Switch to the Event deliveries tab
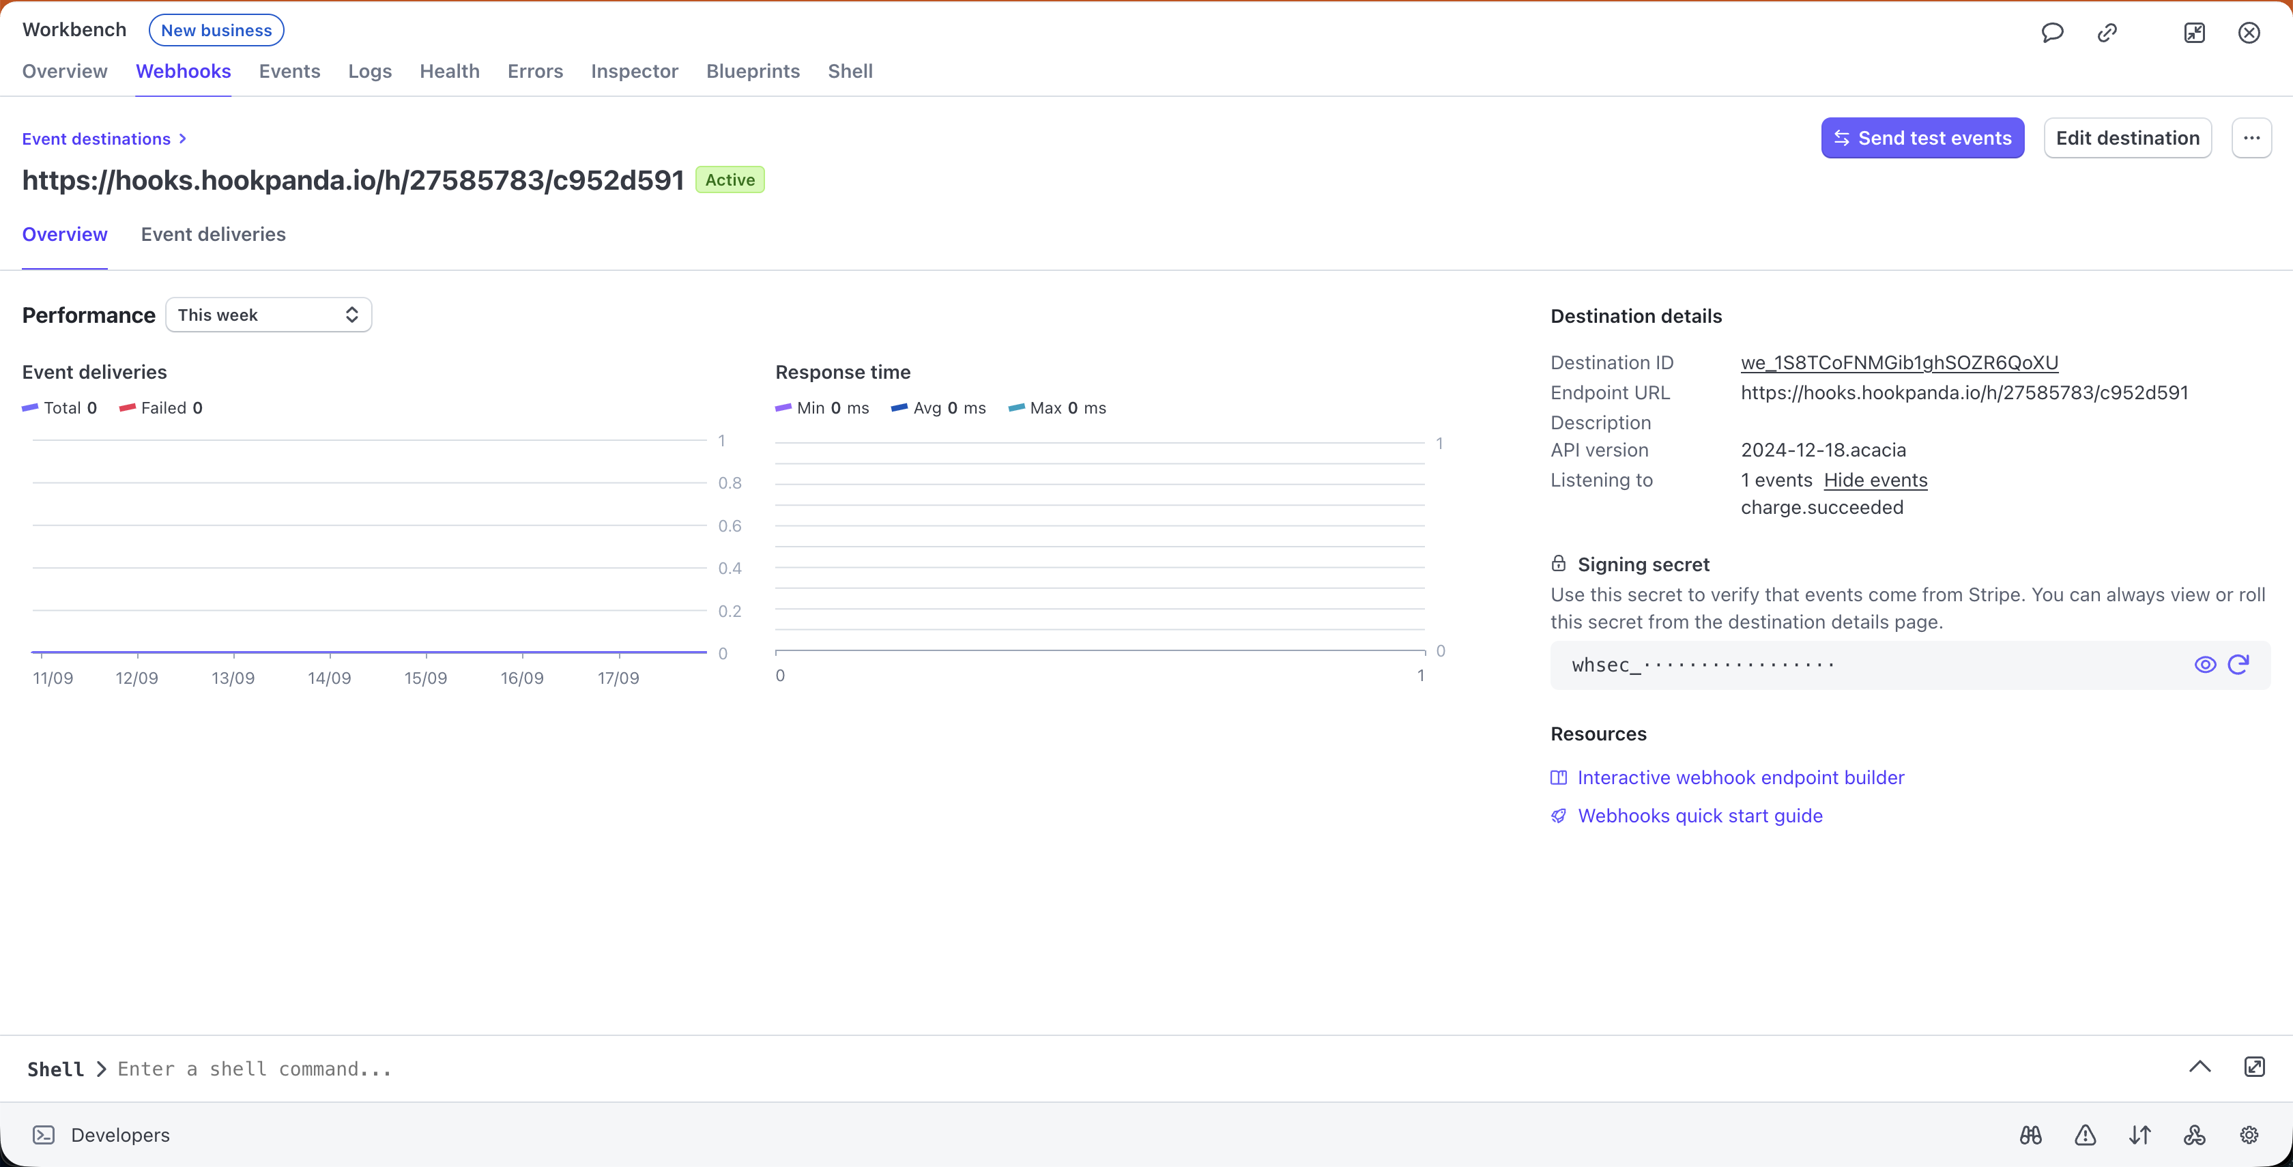The image size is (2293, 1167). 213,234
